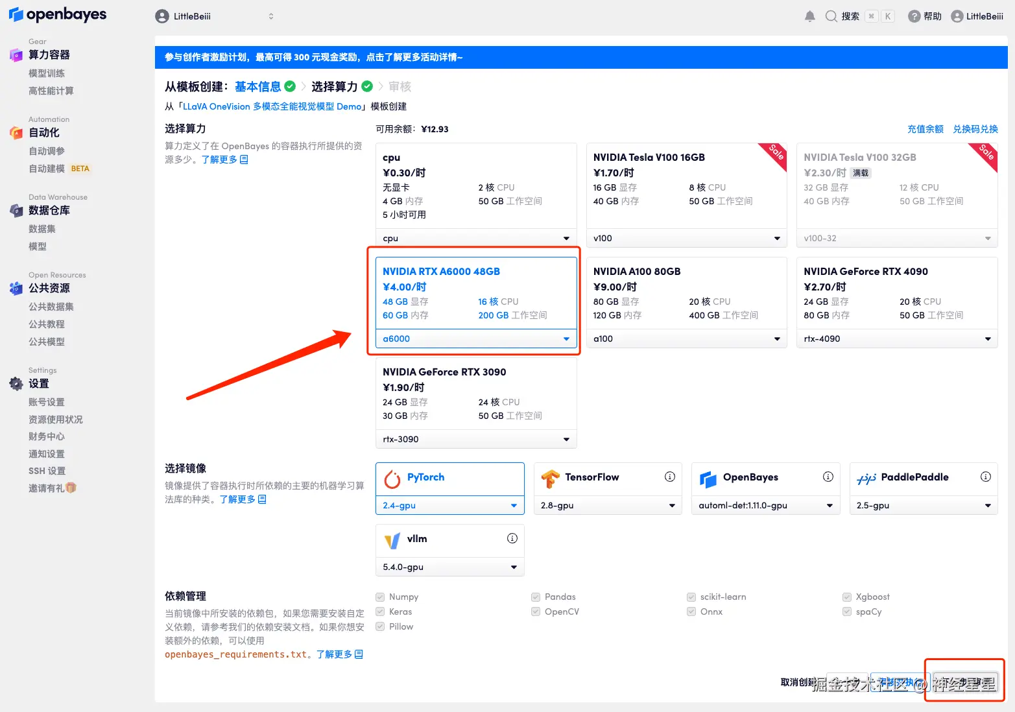Viewport: 1015px width, 712px height.
Task: Select the 自动化 icon in the sidebar
Action: 16,132
